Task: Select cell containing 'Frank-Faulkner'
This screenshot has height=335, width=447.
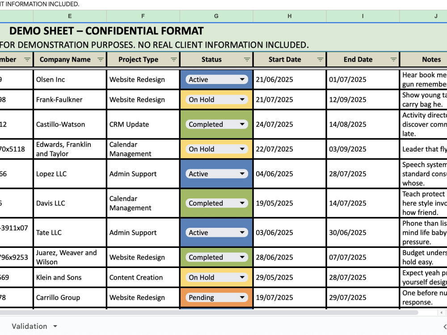Action: (70, 100)
